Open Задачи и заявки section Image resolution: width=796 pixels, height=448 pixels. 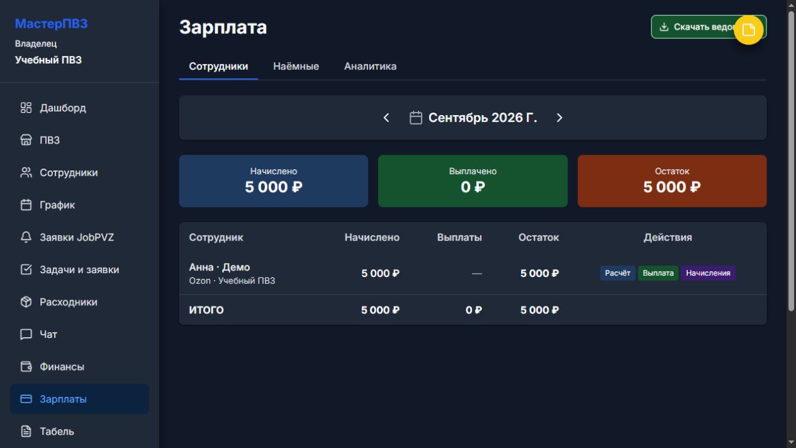point(79,269)
